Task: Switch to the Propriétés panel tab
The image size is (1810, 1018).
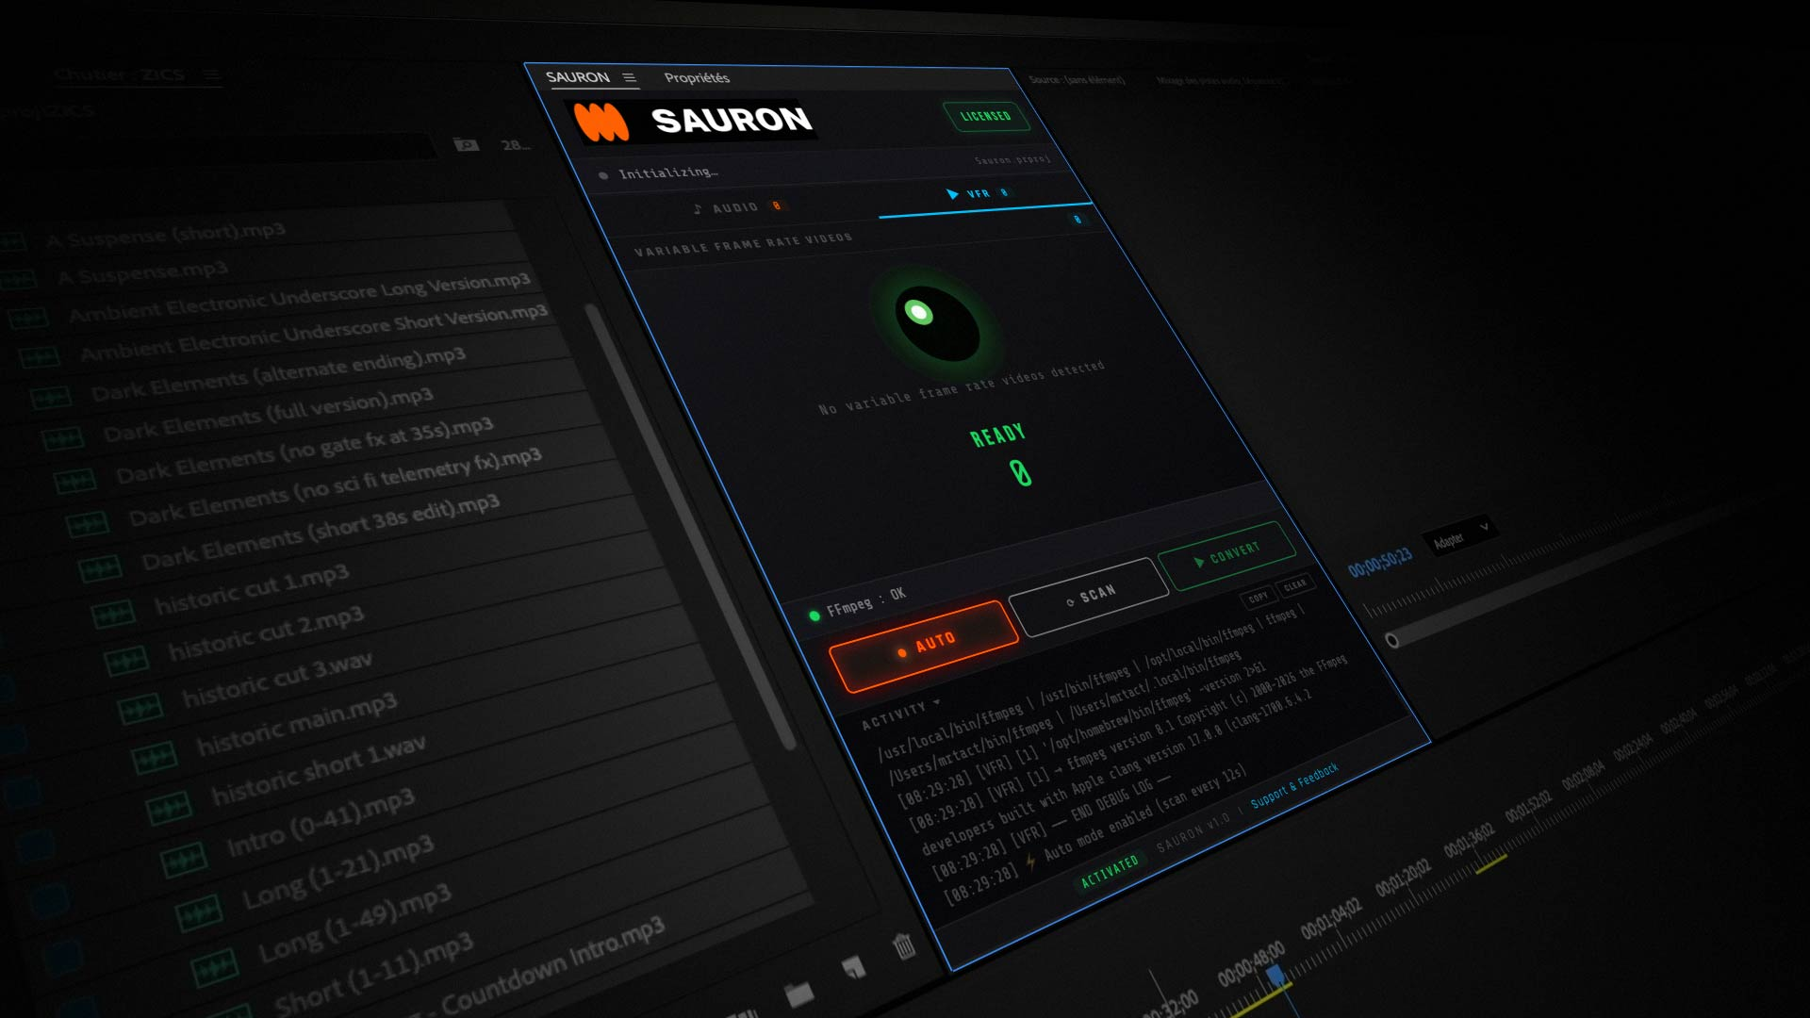Action: 697,78
